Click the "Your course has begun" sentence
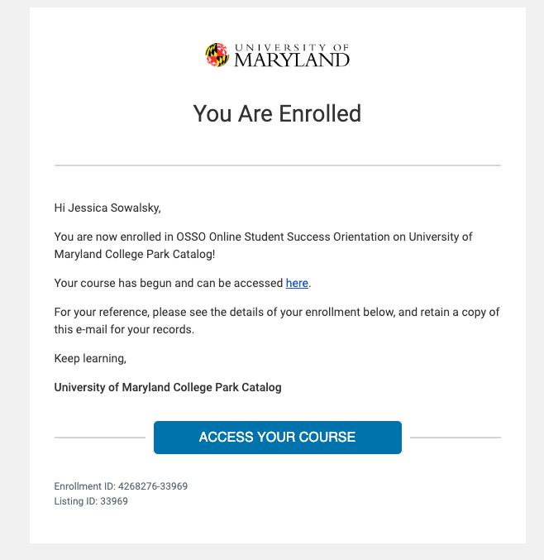Image resolution: width=544 pixels, height=560 pixels. tap(169, 283)
